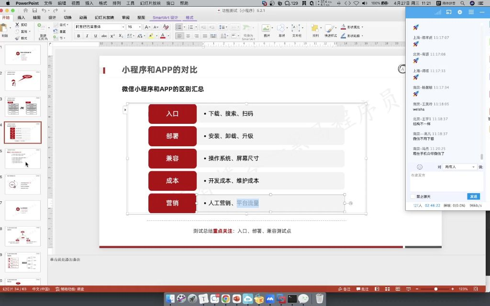Screen dimensions: 490x306
Task: Click the Center text alignment icon
Action: click(188, 36)
